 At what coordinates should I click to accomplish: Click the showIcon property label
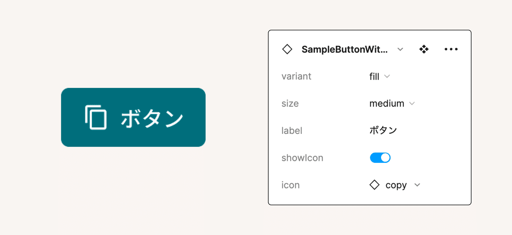(302, 158)
